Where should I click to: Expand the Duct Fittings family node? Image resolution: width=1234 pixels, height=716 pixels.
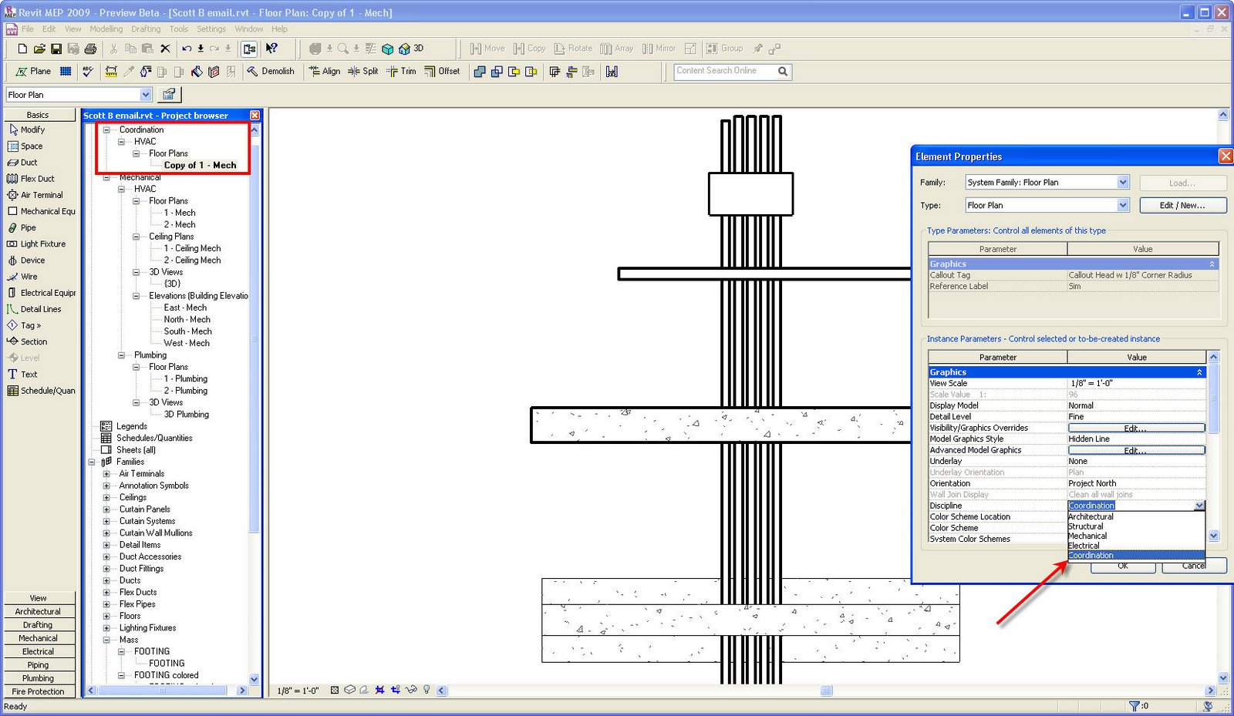pyautogui.click(x=106, y=569)
